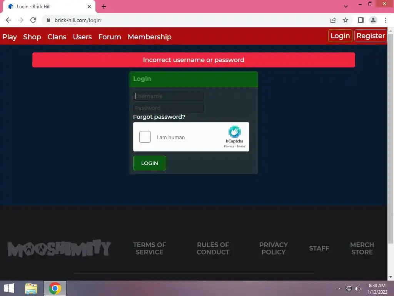Go to Clans in the navbar
Viewport: 394px width, 296px height.
pyautogui.click(x=57, y=37)
